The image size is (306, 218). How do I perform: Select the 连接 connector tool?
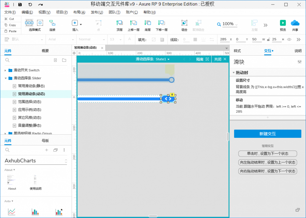pyautogui.click(x=52, y=25)
